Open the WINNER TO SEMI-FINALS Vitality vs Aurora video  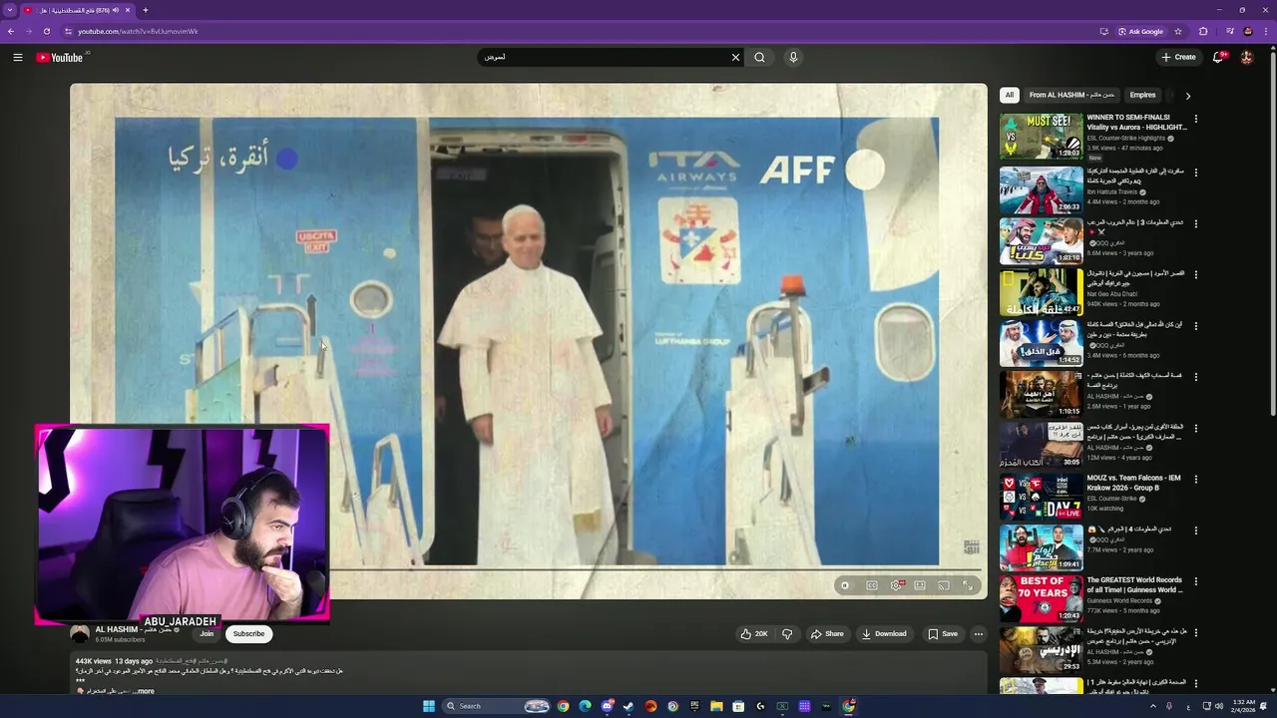pyautogui.click(x=1136, y=122)
